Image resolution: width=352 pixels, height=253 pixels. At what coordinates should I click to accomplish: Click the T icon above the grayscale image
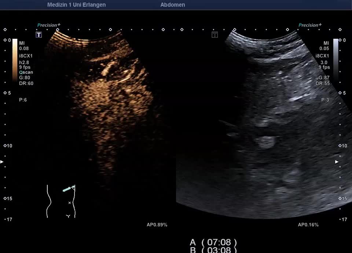[x=215, y=35]
